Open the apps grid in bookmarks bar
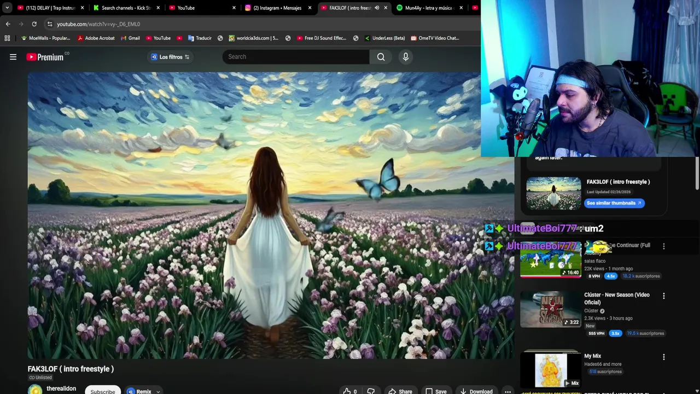The height and width of the screenshot is (394, 700). pyautogui.click(x=7, y=38)
